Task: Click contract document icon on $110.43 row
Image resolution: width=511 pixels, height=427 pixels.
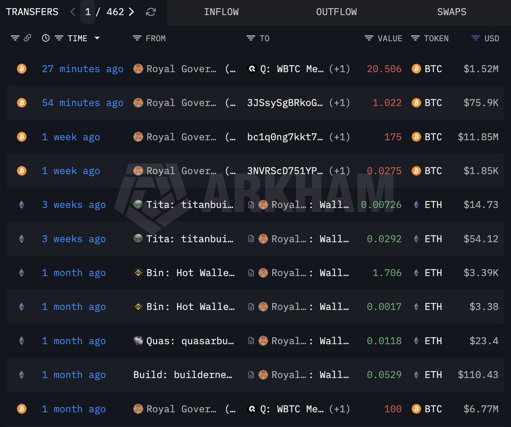Action: 251,375
